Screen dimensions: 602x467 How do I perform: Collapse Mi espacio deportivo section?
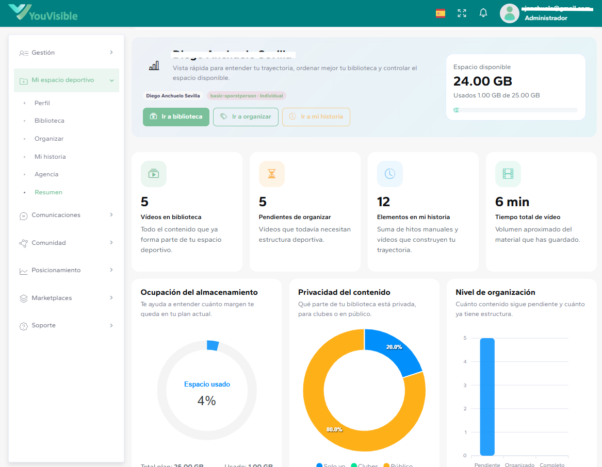[67, 80]
